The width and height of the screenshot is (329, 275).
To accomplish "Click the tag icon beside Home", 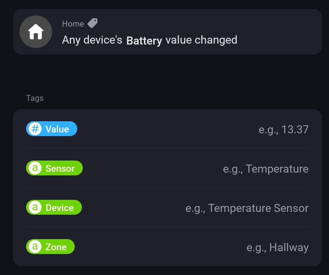I will pyautogui.click(x=92, y=23).
